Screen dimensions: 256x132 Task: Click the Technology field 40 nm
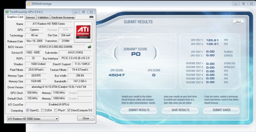coord(35,35)
